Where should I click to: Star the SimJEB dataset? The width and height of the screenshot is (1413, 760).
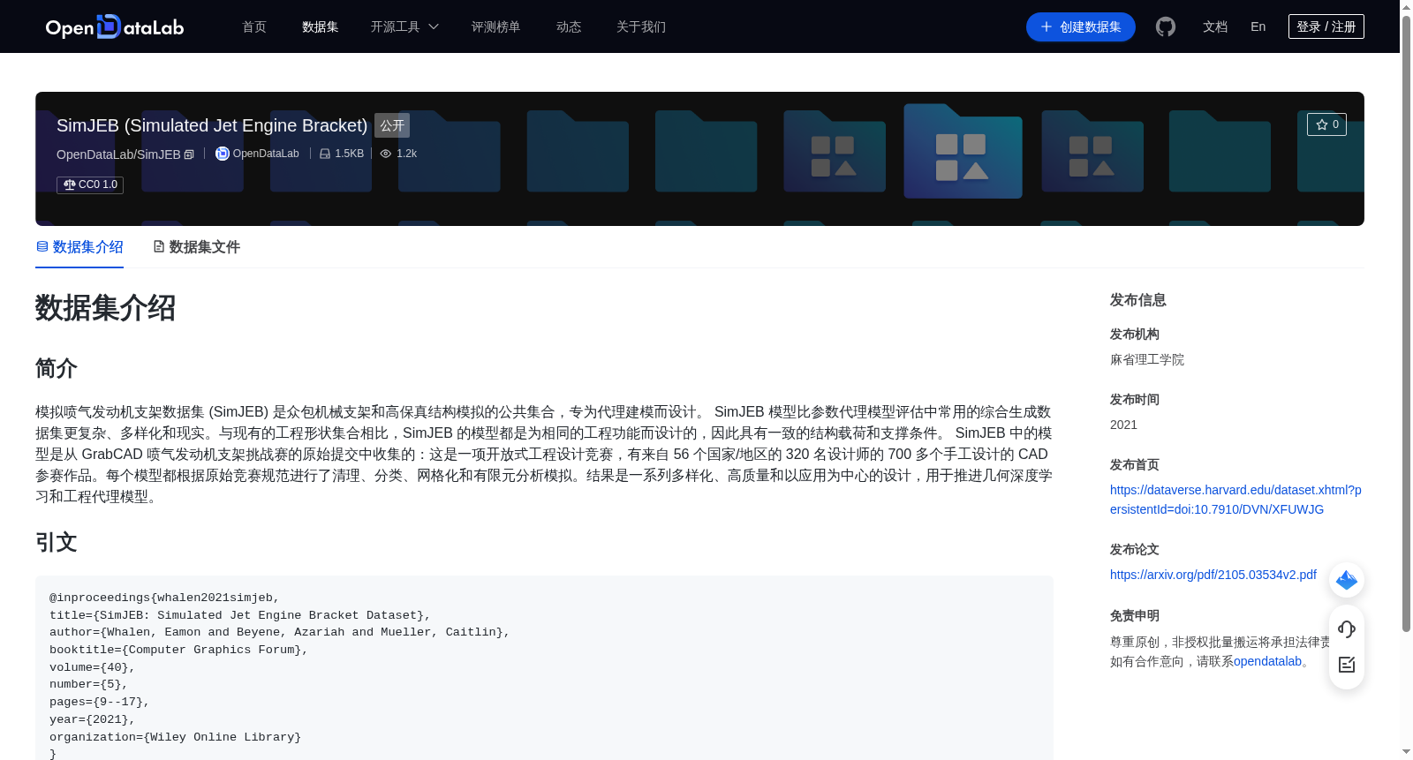tap(1326, 124)
